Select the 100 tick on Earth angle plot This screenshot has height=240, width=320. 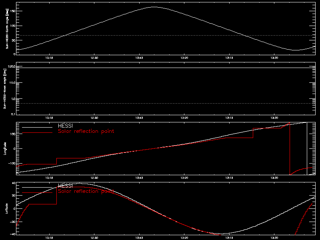(13, 26)
